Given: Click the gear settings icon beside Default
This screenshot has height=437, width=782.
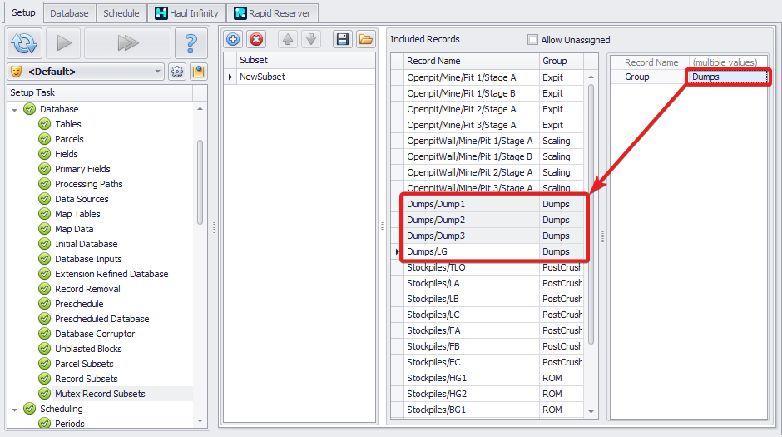Looking at the screenshot, I should click(177, 72).
